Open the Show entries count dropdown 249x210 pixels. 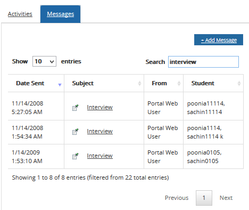[x=44, y=61]
